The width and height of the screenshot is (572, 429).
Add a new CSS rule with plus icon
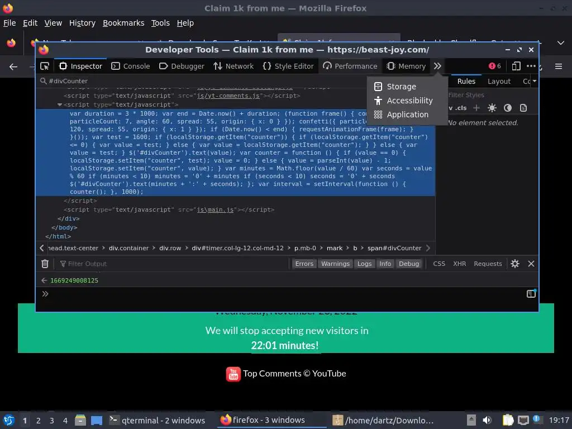pyautogui.click(x=476, y=108)
